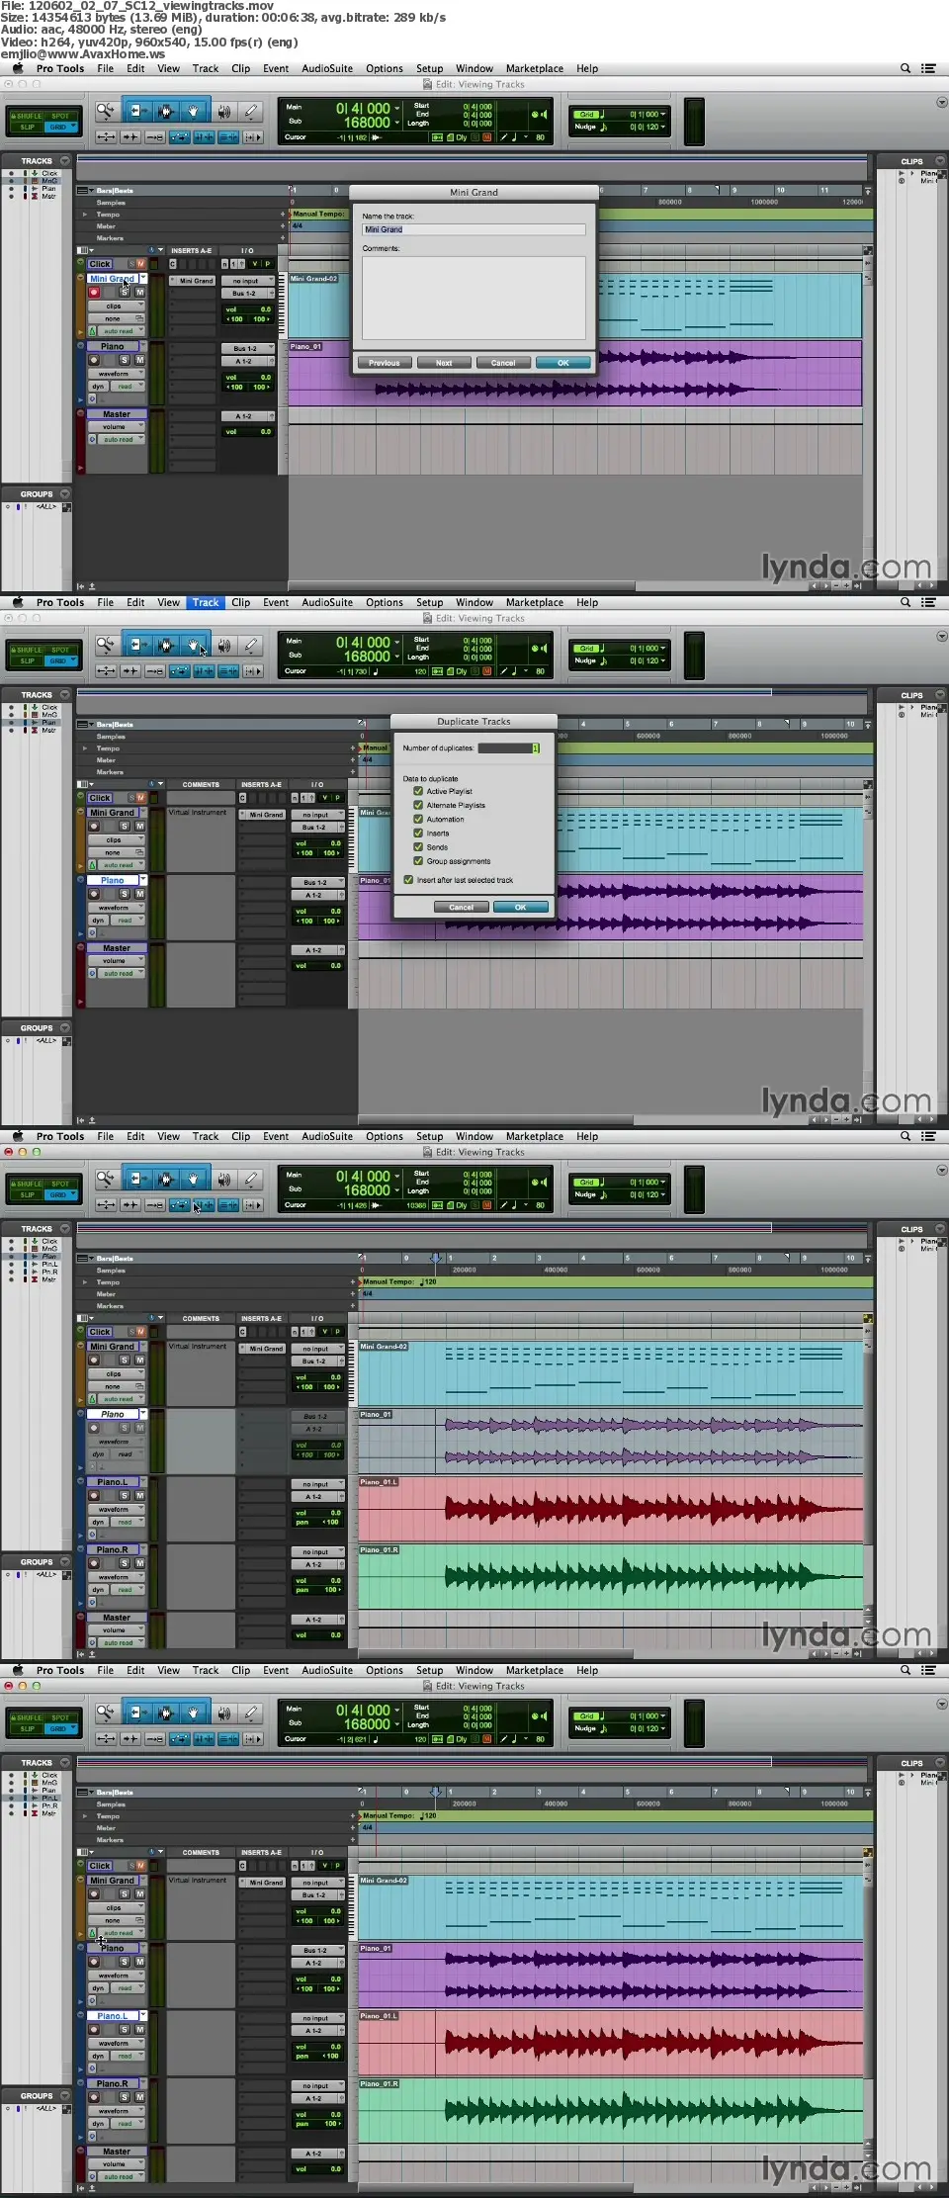Solo the Piano.L track with highlighted name
Screen dimensions: 949x2198
point(125,2030)
